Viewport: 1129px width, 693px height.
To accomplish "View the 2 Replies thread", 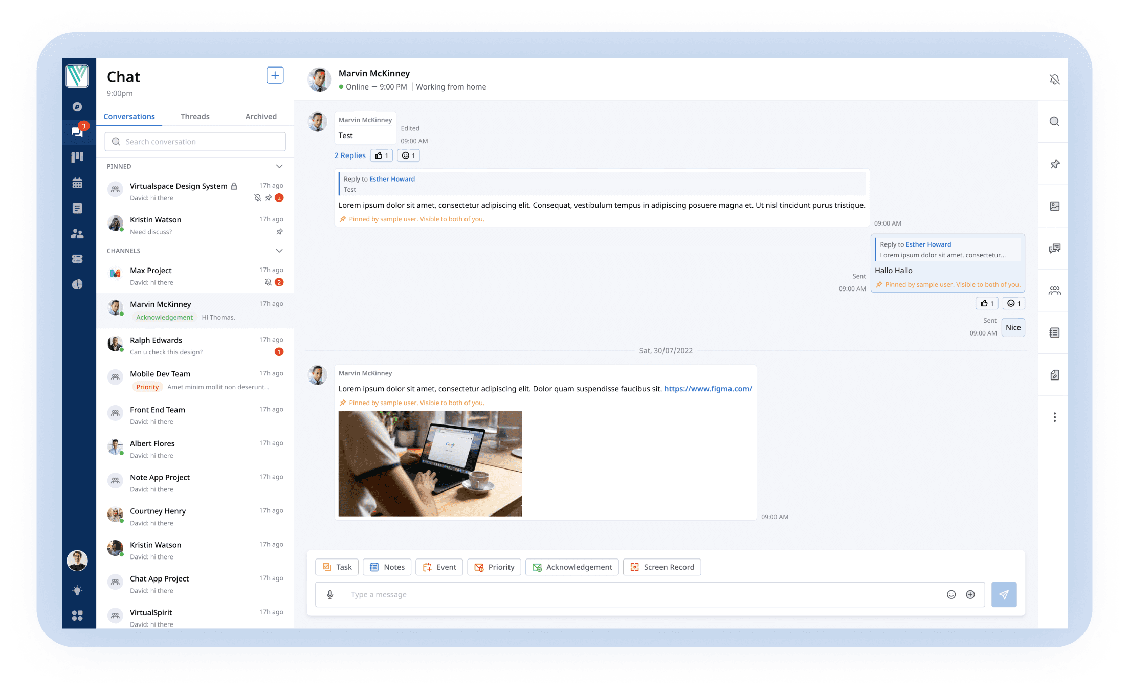I will click(x=350, y=155).
